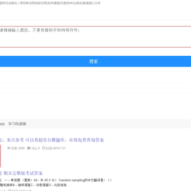Screen dimensions: 191x191
Task: Select text 热度 2566
Action: coord(18,149)
